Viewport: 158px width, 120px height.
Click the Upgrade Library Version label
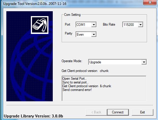(x=33, y=116)
